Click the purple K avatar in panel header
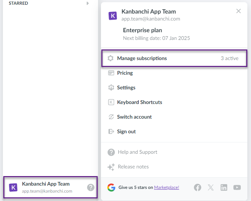Screen dimensions: 251x201 click(113, 16)
